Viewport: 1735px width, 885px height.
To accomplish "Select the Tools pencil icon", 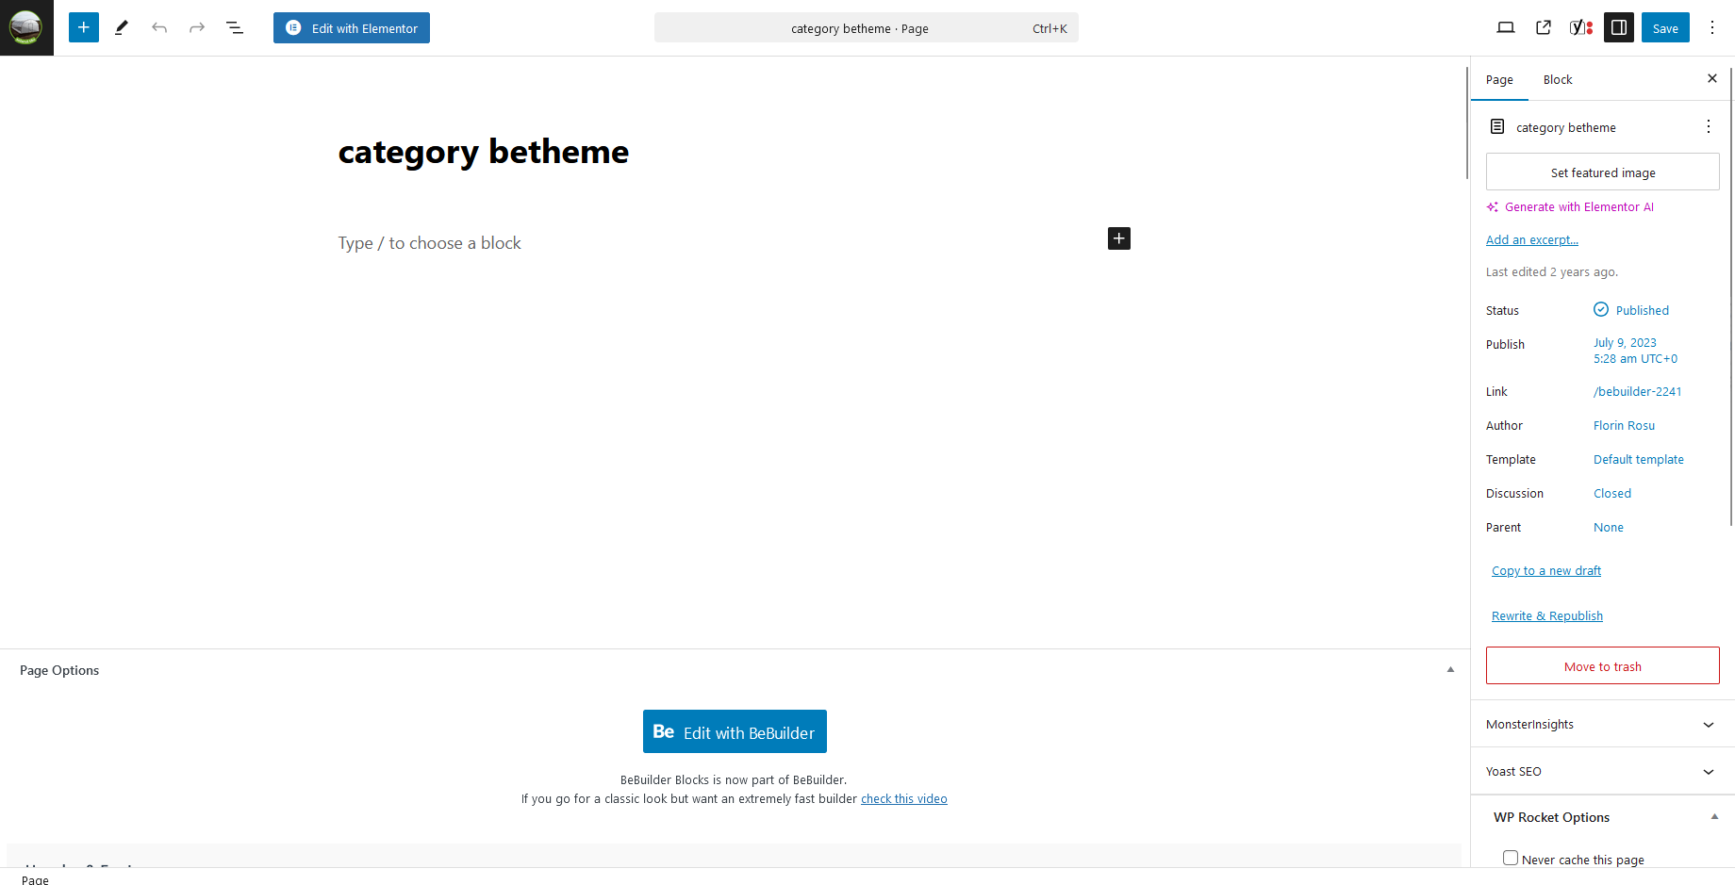I will 122,27.
